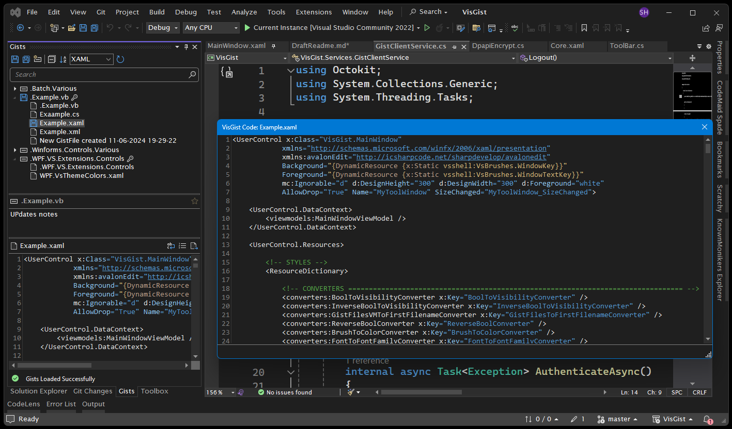Click the Find in Files toolbar icon

[476, 28]
